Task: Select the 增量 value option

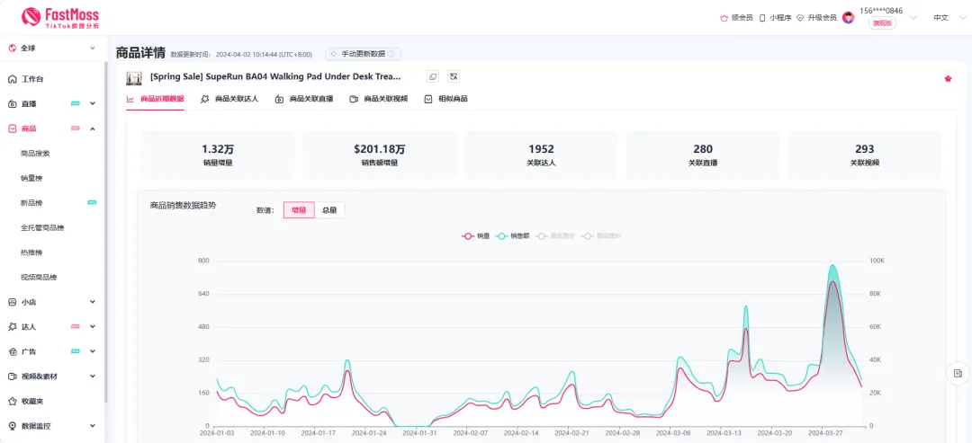Action: point(299,210)
